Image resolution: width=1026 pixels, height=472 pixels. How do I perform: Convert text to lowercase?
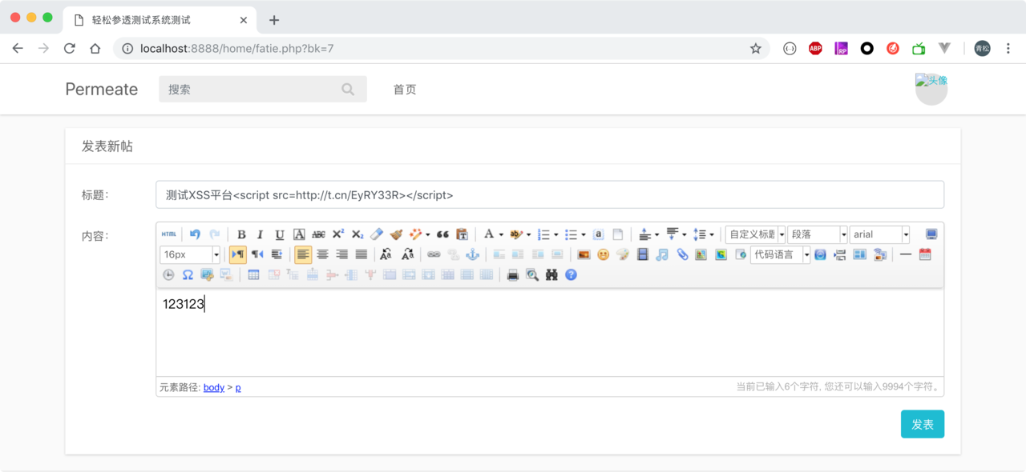407,254
